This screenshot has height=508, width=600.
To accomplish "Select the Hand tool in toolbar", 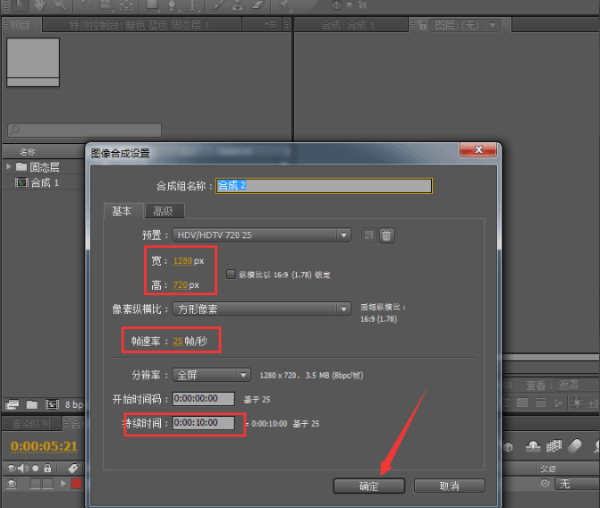I will (x=40, y=5).
